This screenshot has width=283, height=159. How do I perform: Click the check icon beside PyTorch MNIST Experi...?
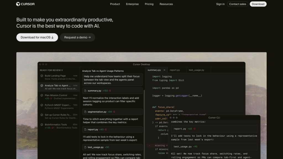coord(42,105)
